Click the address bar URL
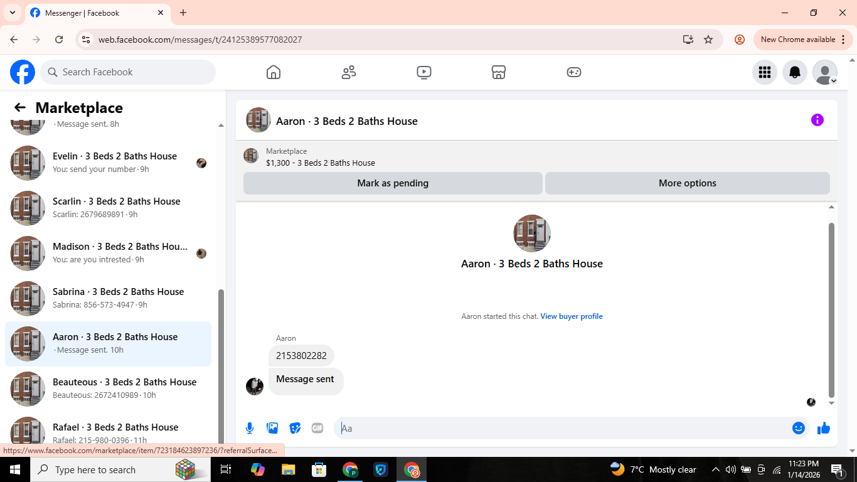 pyautogui.click(x=200, y=40)
